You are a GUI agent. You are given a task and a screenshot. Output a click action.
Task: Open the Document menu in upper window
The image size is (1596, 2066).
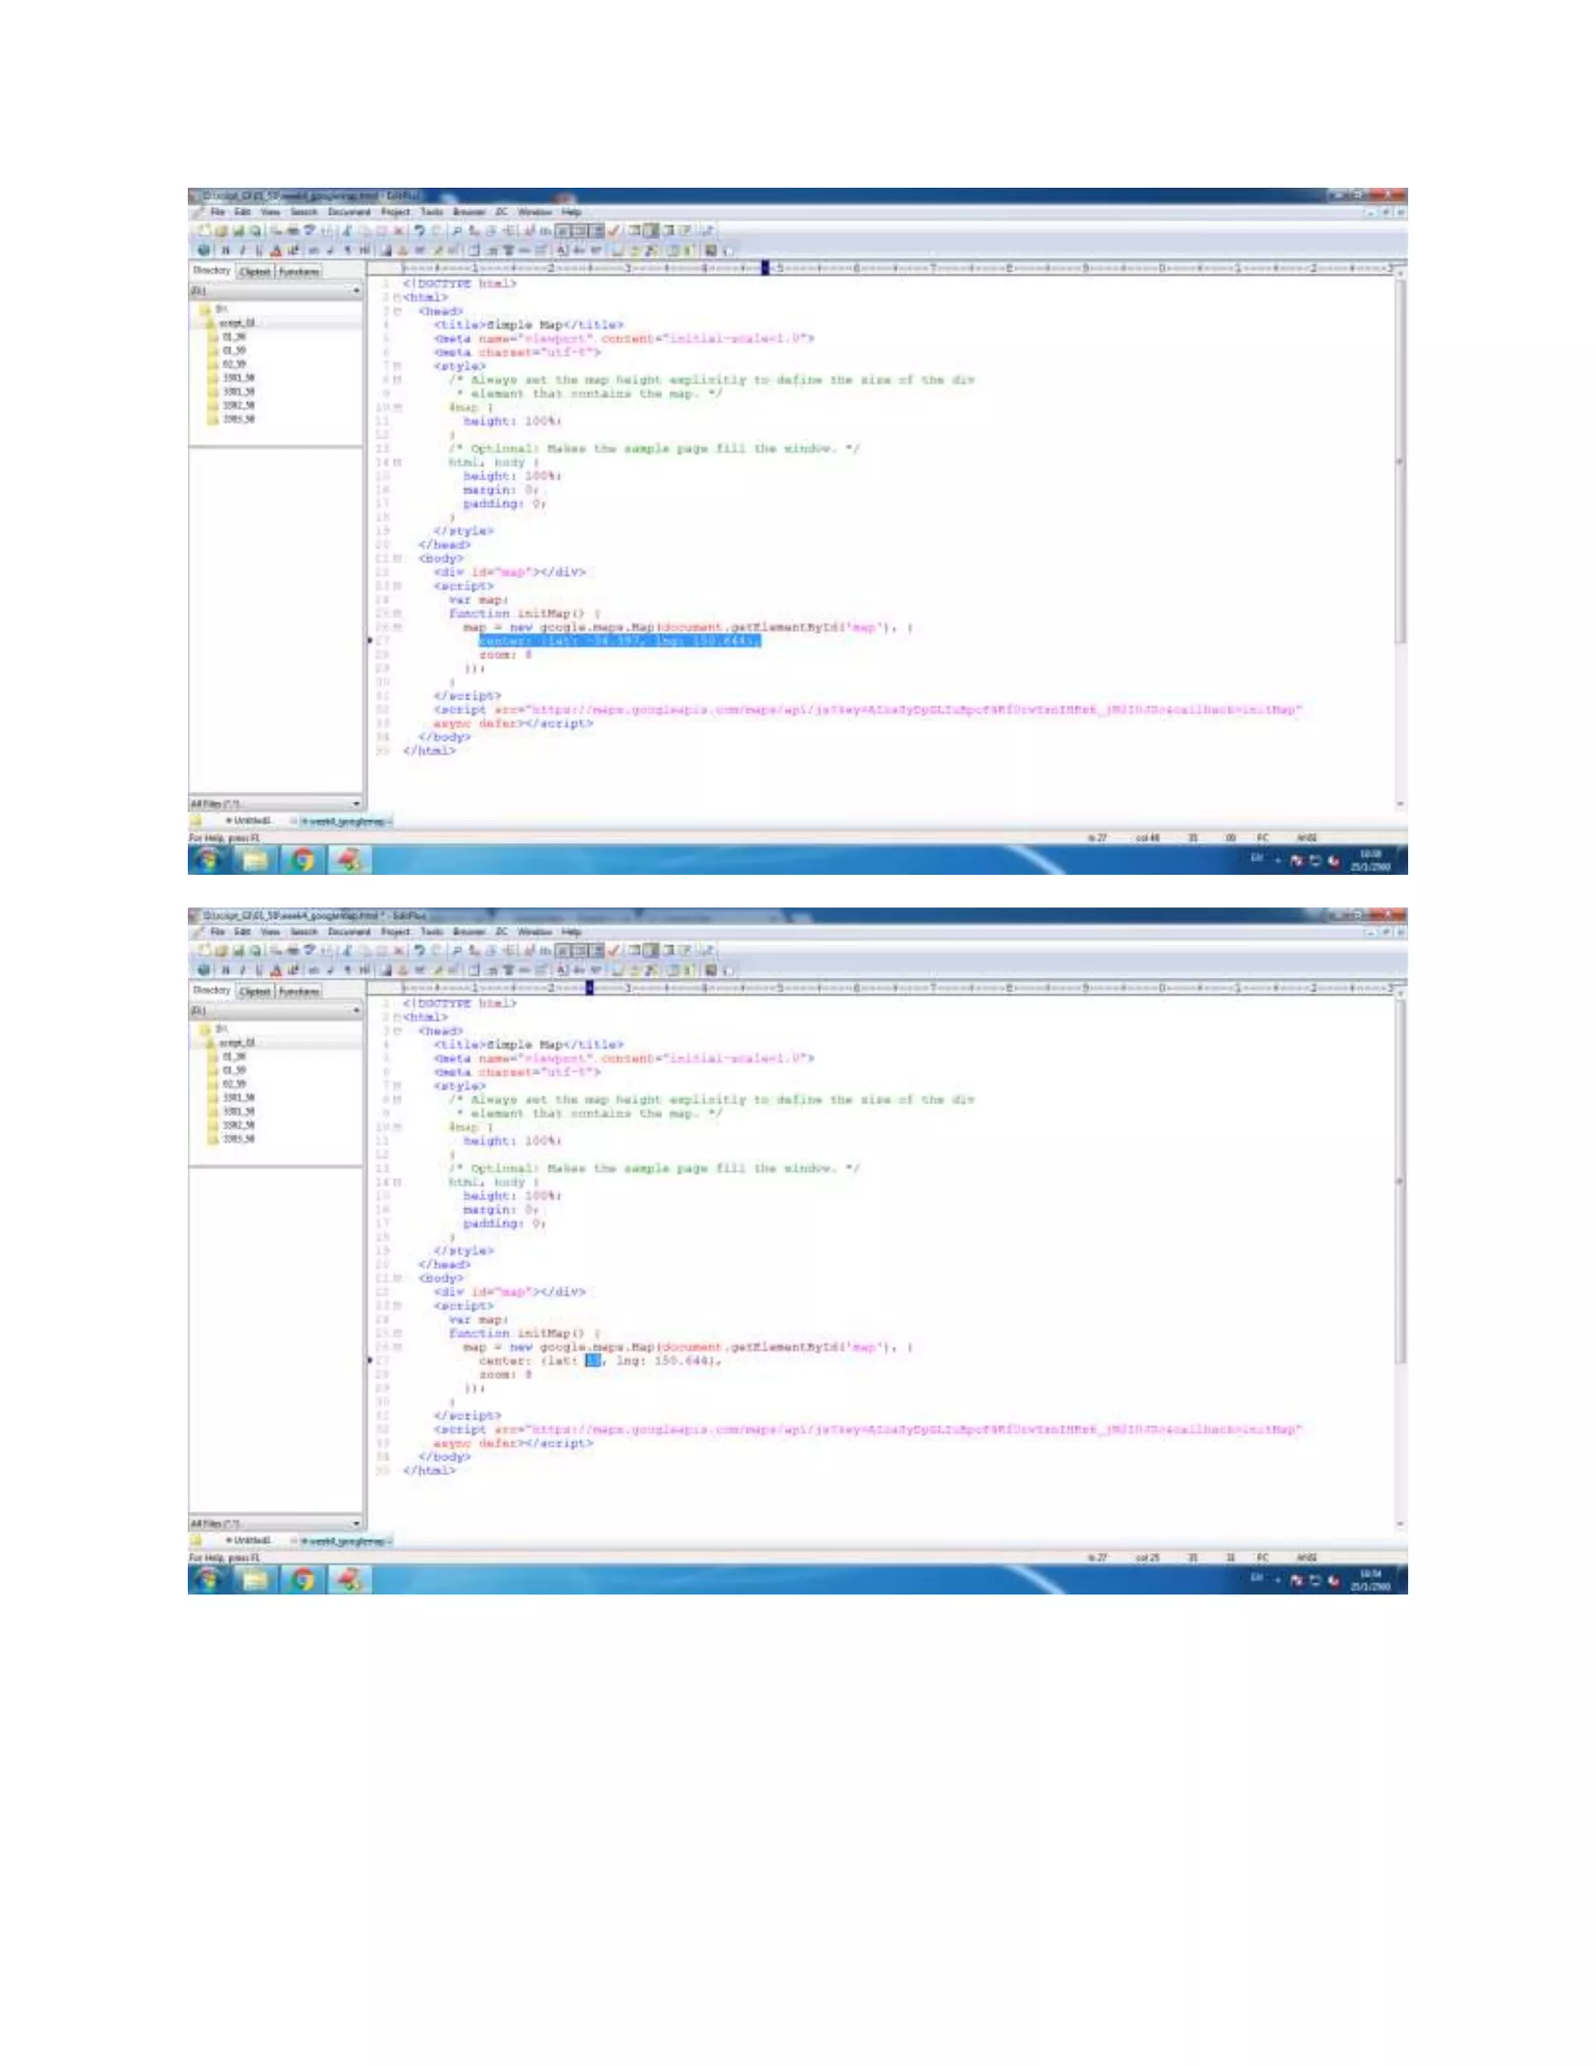click(349, 212)
